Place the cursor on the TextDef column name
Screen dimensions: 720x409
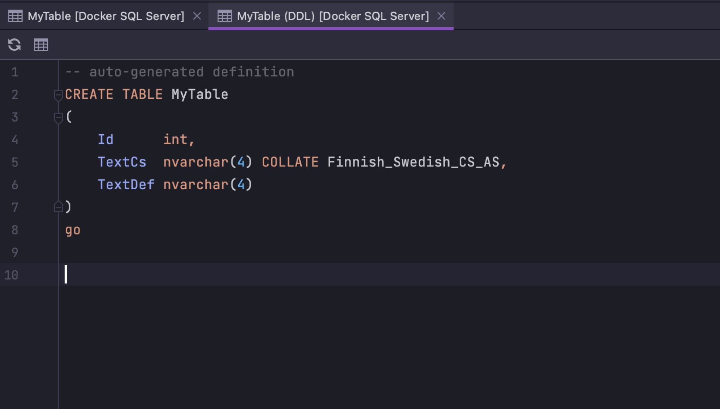pyautogui.click(x=126, y=185)
